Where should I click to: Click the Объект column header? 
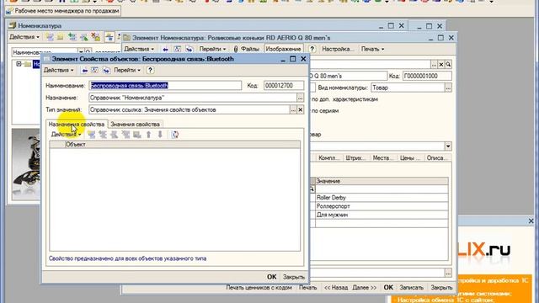(182, 145)
